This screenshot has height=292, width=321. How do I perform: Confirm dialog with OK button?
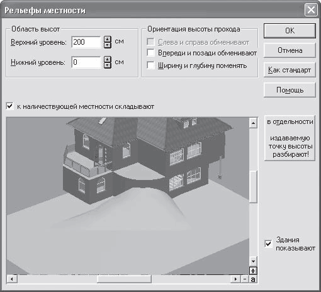click(x=290, y=31)
